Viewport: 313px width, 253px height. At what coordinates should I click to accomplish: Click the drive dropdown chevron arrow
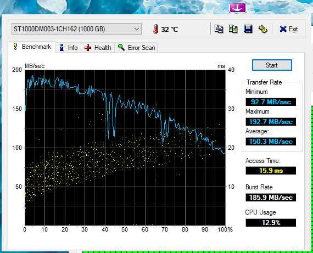(137, 29)
